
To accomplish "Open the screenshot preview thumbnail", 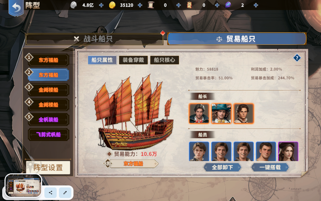I will pos(23,186).
